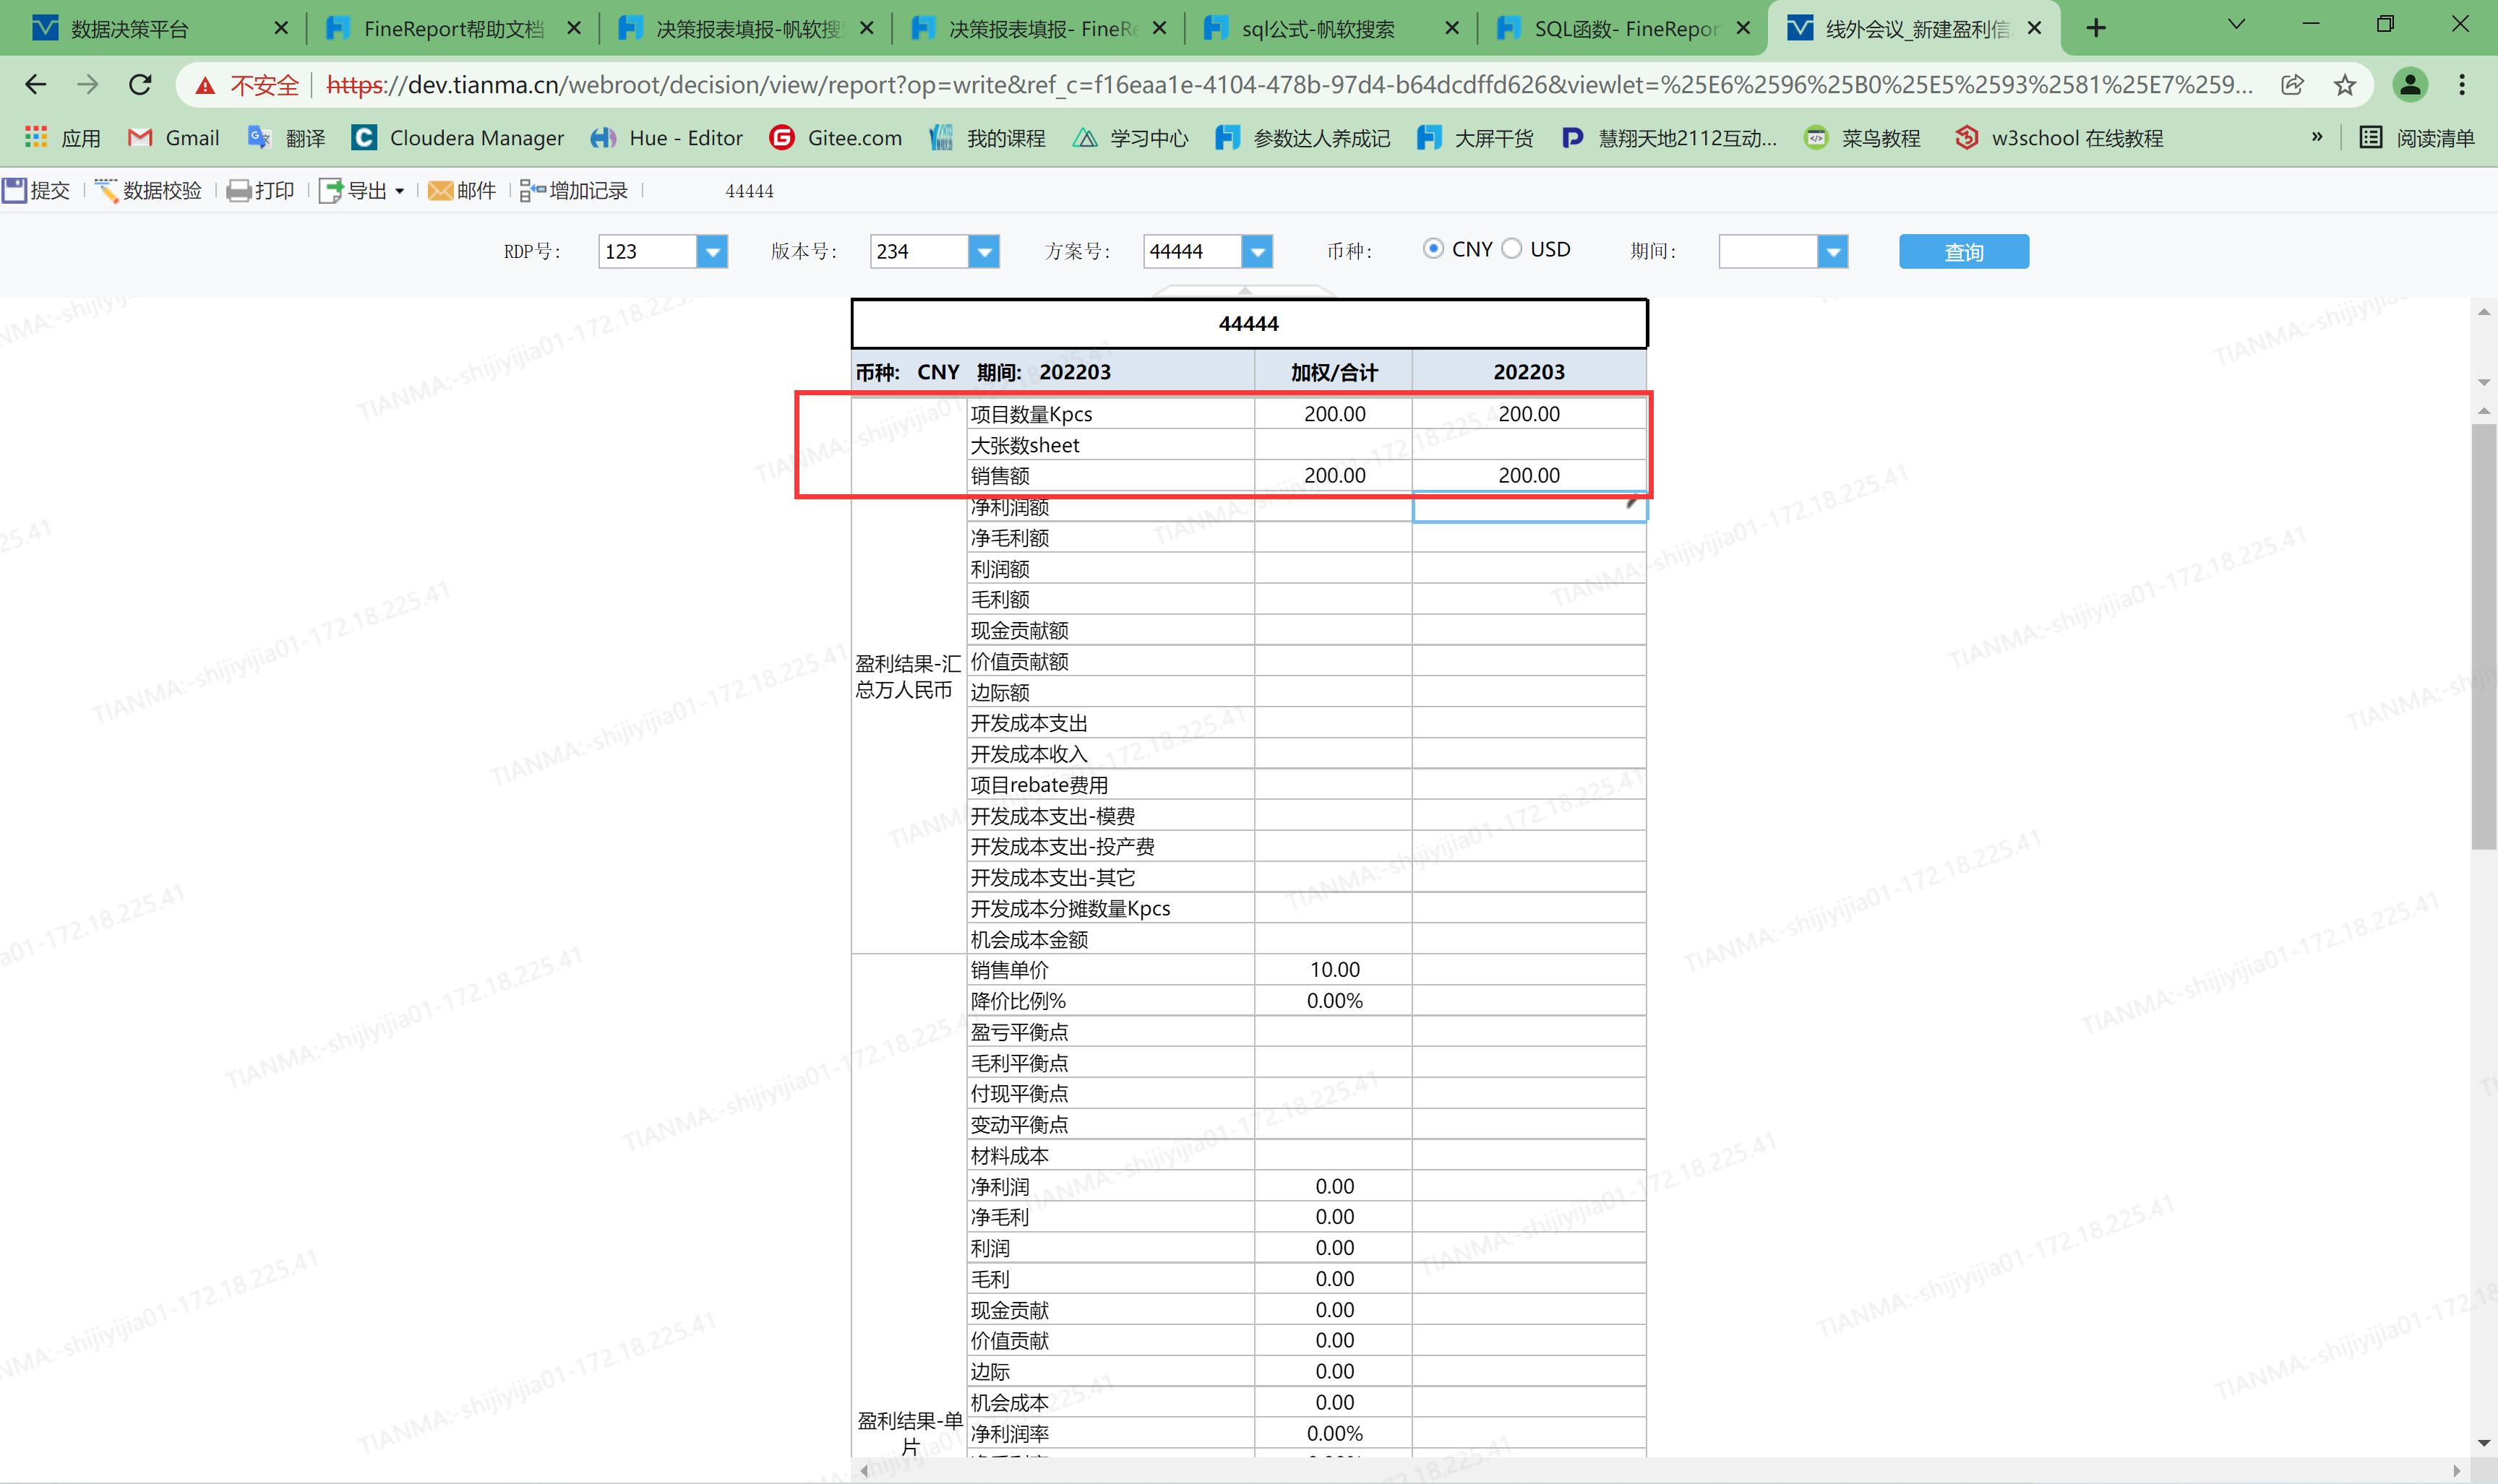Expand the RDP号 dropdown
This screenshot has width=2498, height=1484.
coord(711,252)
